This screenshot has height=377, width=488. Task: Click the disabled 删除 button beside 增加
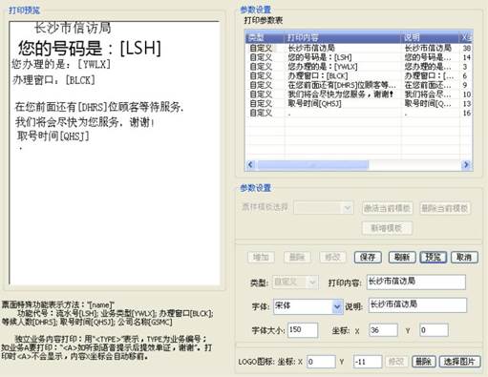tap(297, 257)
